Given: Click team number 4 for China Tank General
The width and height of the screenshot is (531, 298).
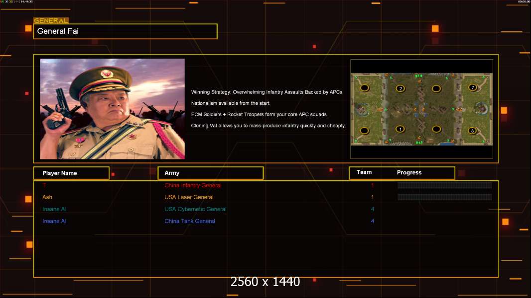Looking at the screenshot, I should [372, 222].
